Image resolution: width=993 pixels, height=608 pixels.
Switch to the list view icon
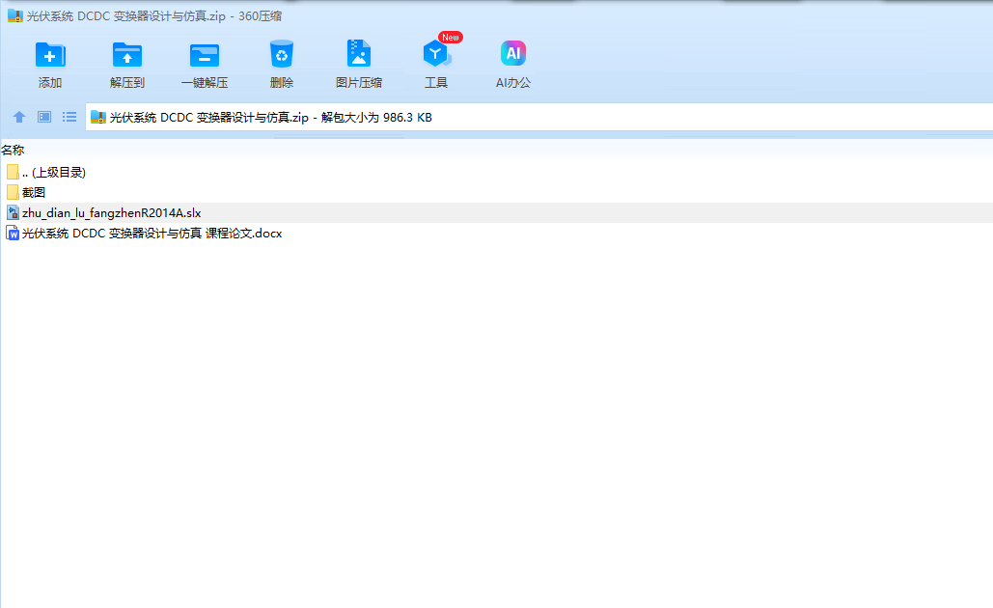(x=69, y=117)
